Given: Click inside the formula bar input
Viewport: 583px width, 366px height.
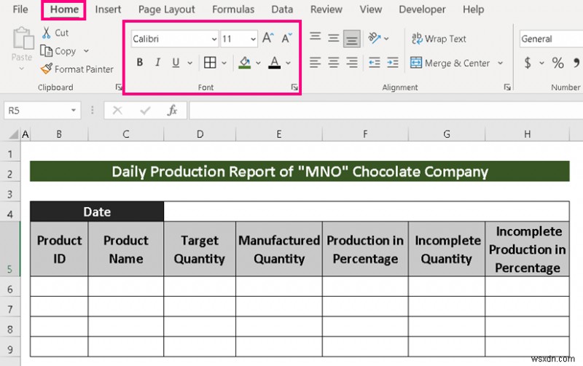Looking at the screenshot, I should 386,111.
